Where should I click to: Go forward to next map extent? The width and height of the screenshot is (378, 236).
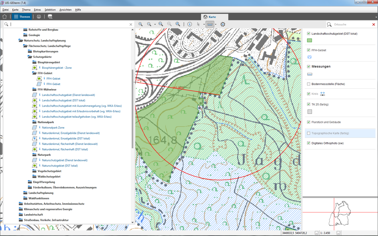point(170,24)
